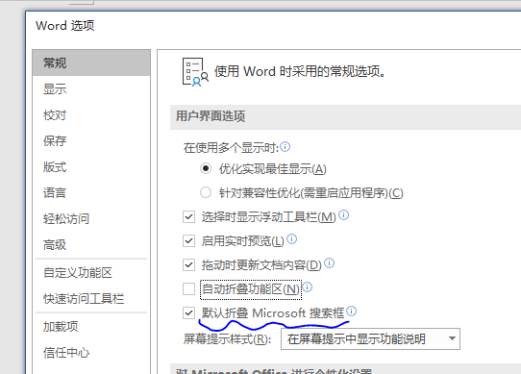This screenshot has height=374, width=521.
Task: Open 快速访问工具栏 settings
Action: point(91,299)
